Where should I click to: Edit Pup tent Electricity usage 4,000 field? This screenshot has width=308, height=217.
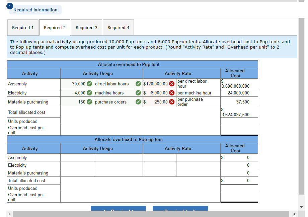77,93
